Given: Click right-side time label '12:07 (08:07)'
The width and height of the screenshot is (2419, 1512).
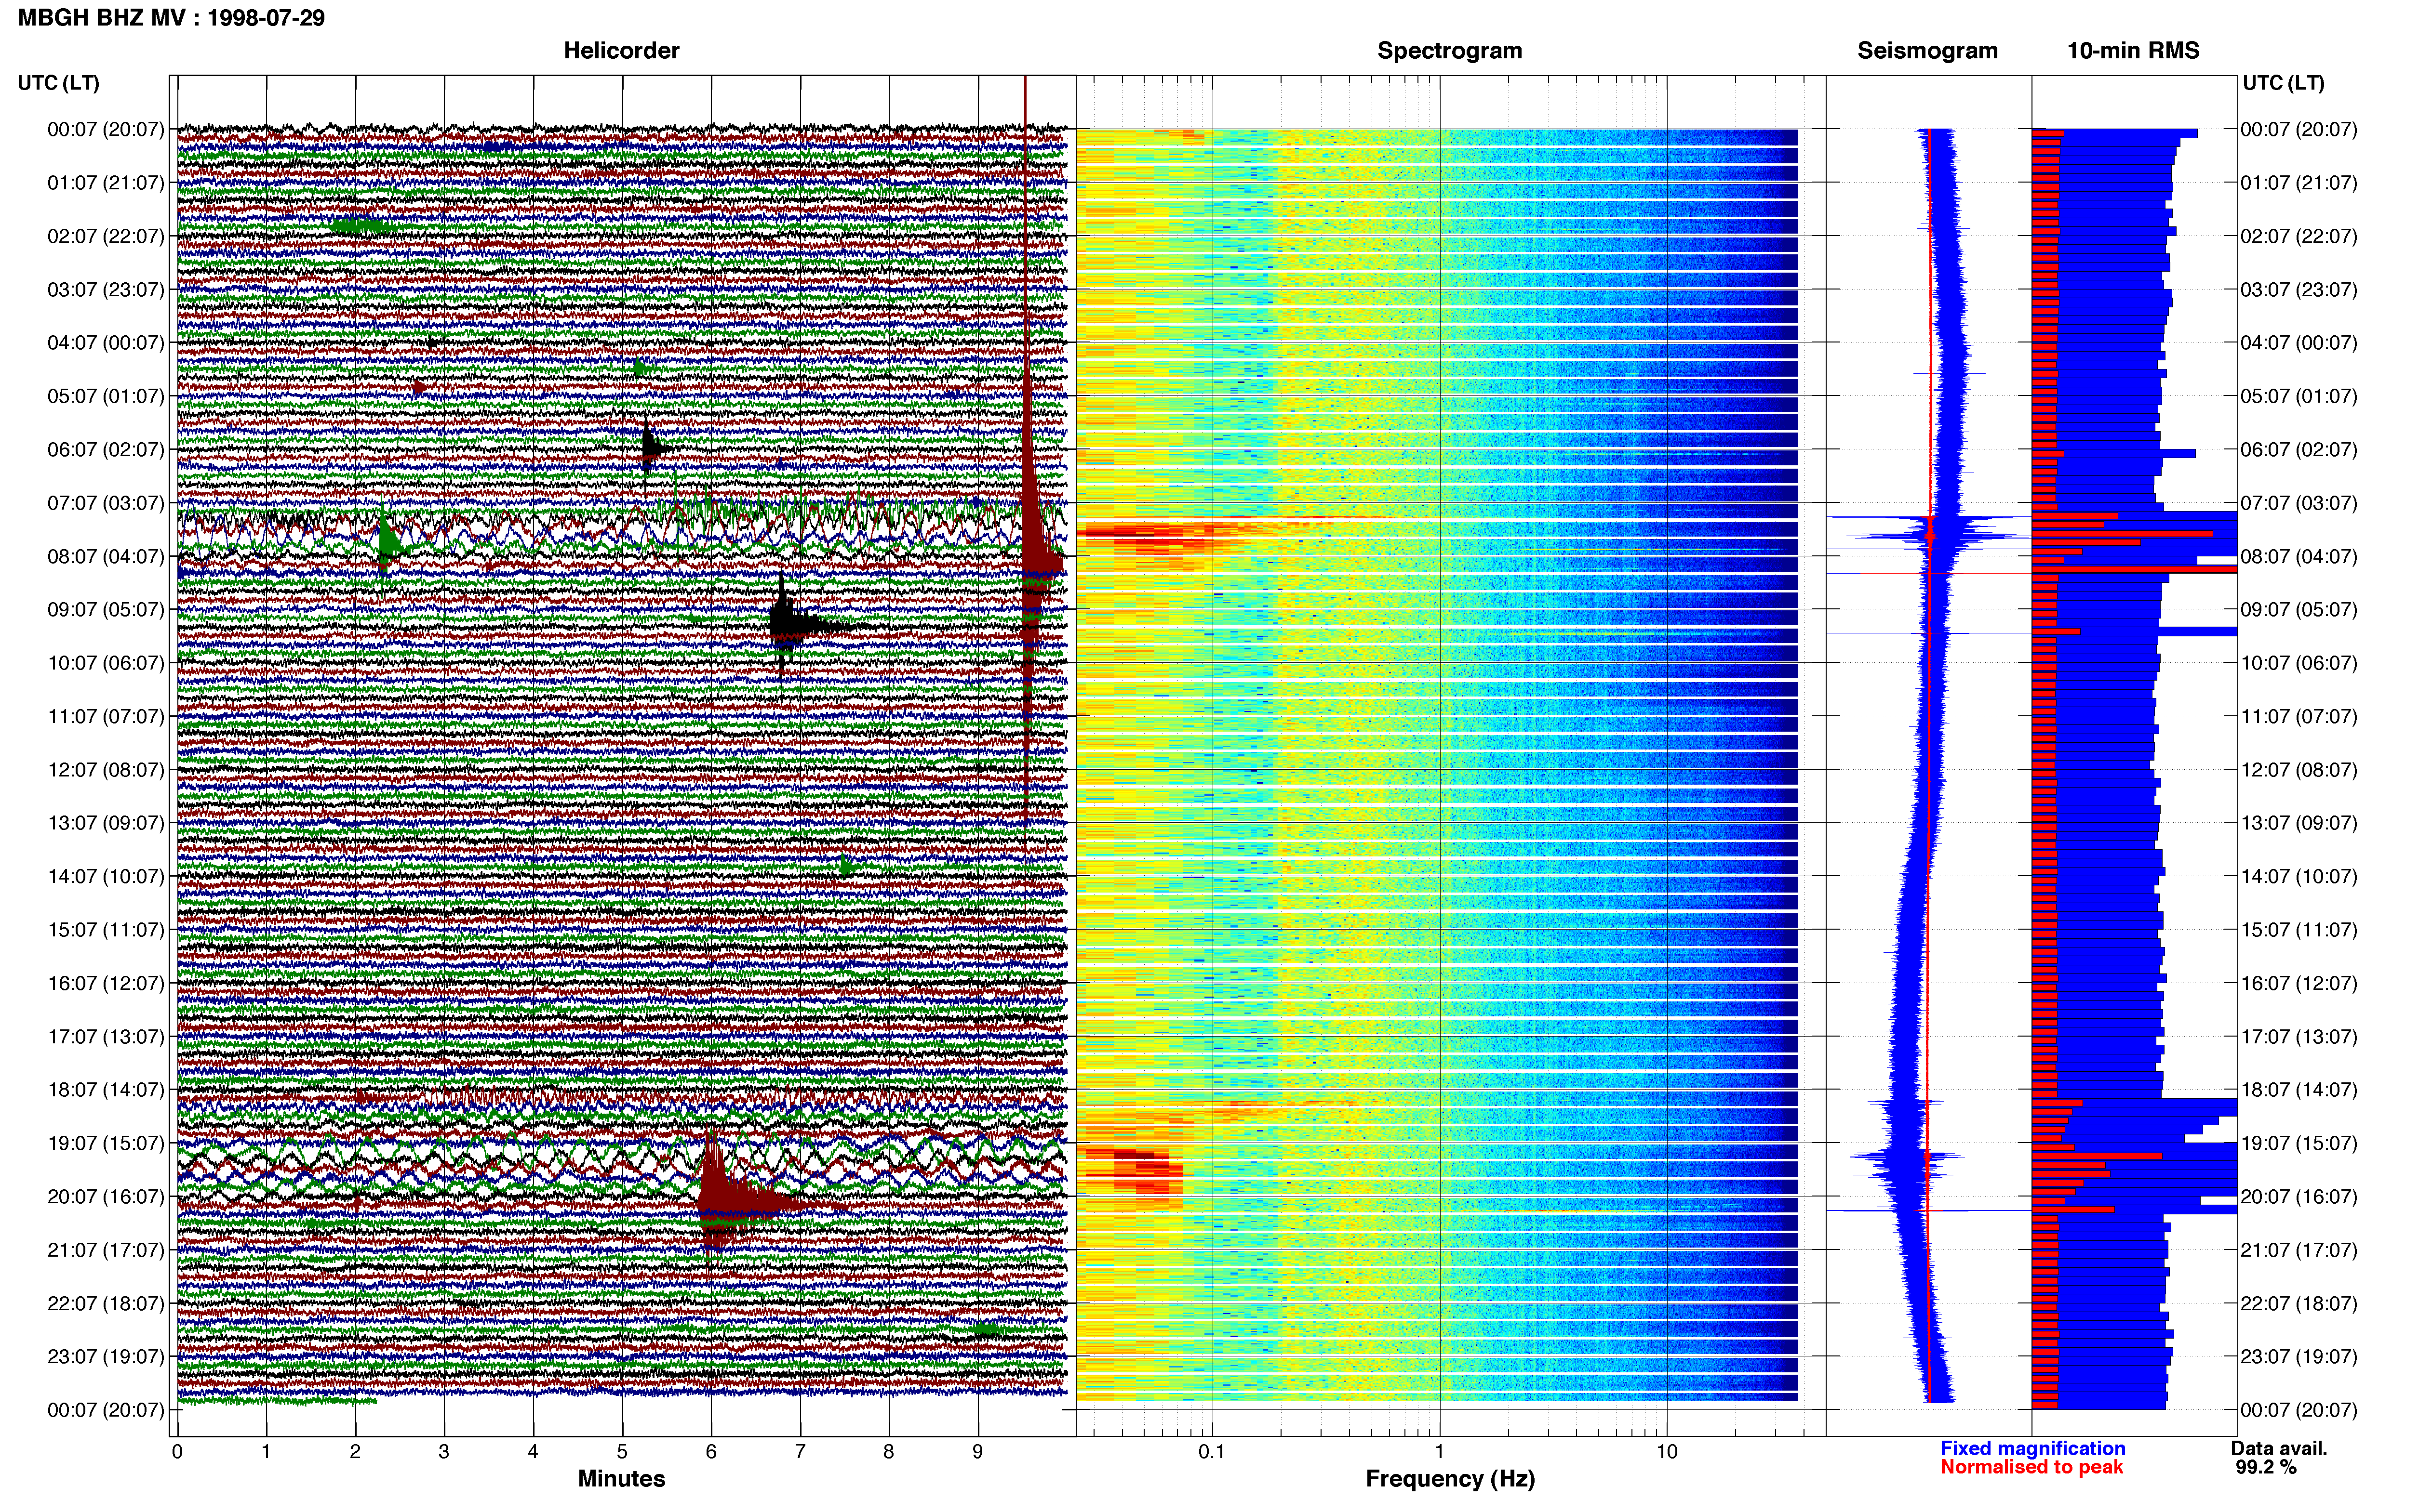Looking at the screenshot, I should point(2299,770).
